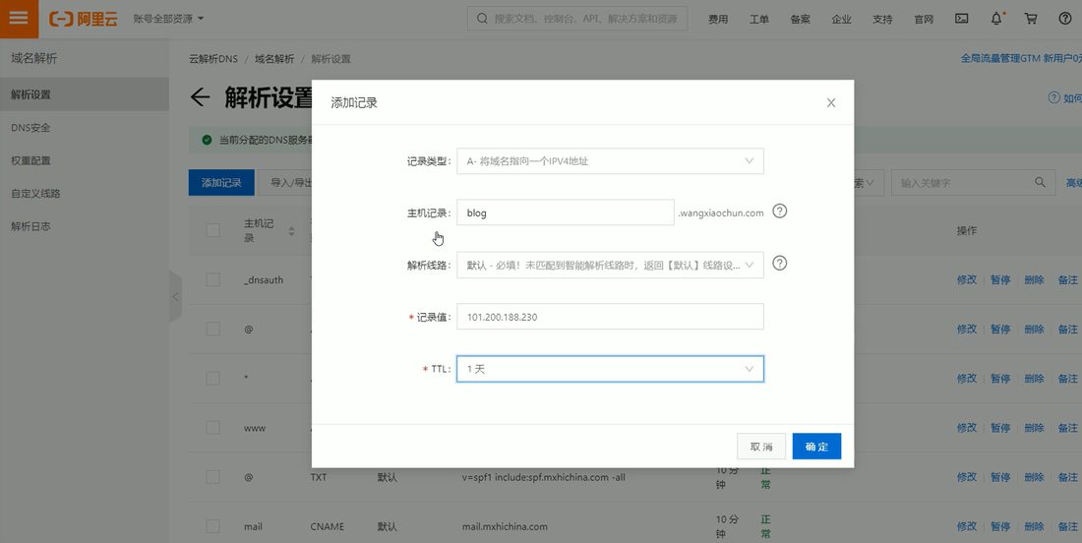Click v=spf1 include:spf.mxhichina.com value

click(543, 477)
